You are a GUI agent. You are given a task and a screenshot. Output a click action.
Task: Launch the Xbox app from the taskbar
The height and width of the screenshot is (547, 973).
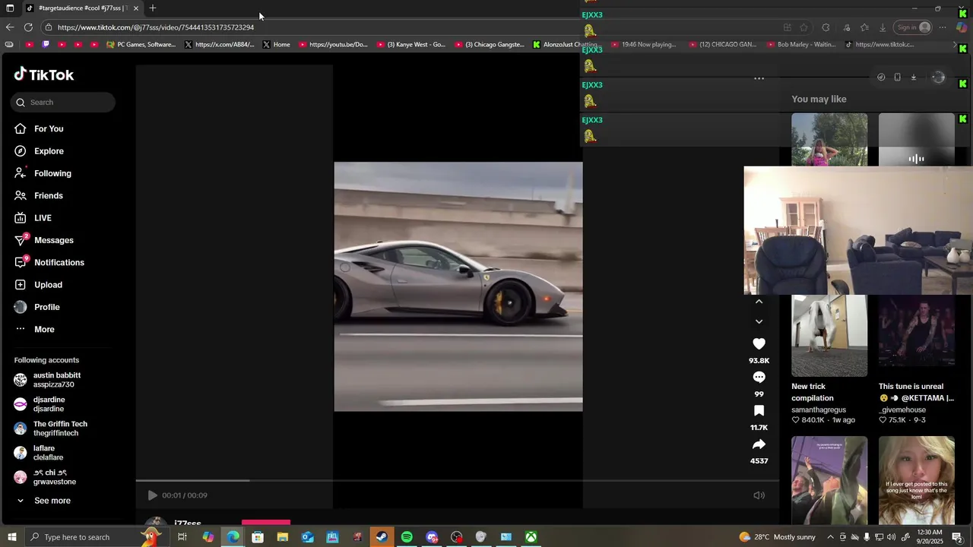531,537
